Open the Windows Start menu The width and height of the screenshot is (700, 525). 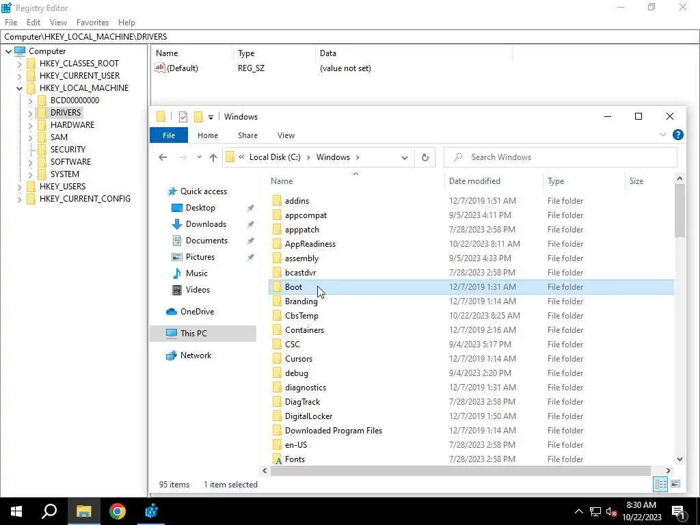[x=16, y=511]
